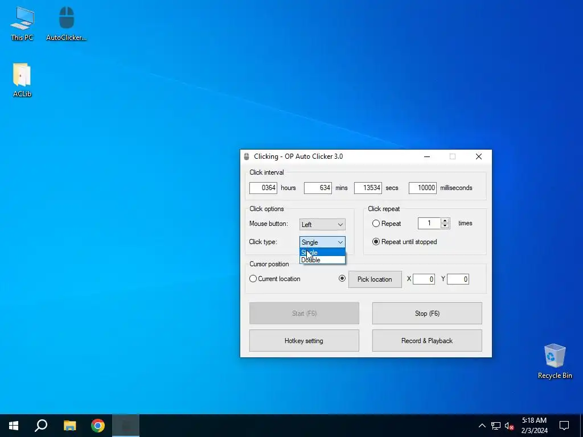Launch File Explorer from taskbar

click(69, 426)
